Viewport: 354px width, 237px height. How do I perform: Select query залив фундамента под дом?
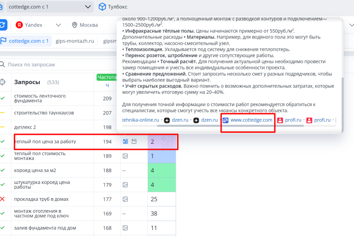click(x=45, y=228)
